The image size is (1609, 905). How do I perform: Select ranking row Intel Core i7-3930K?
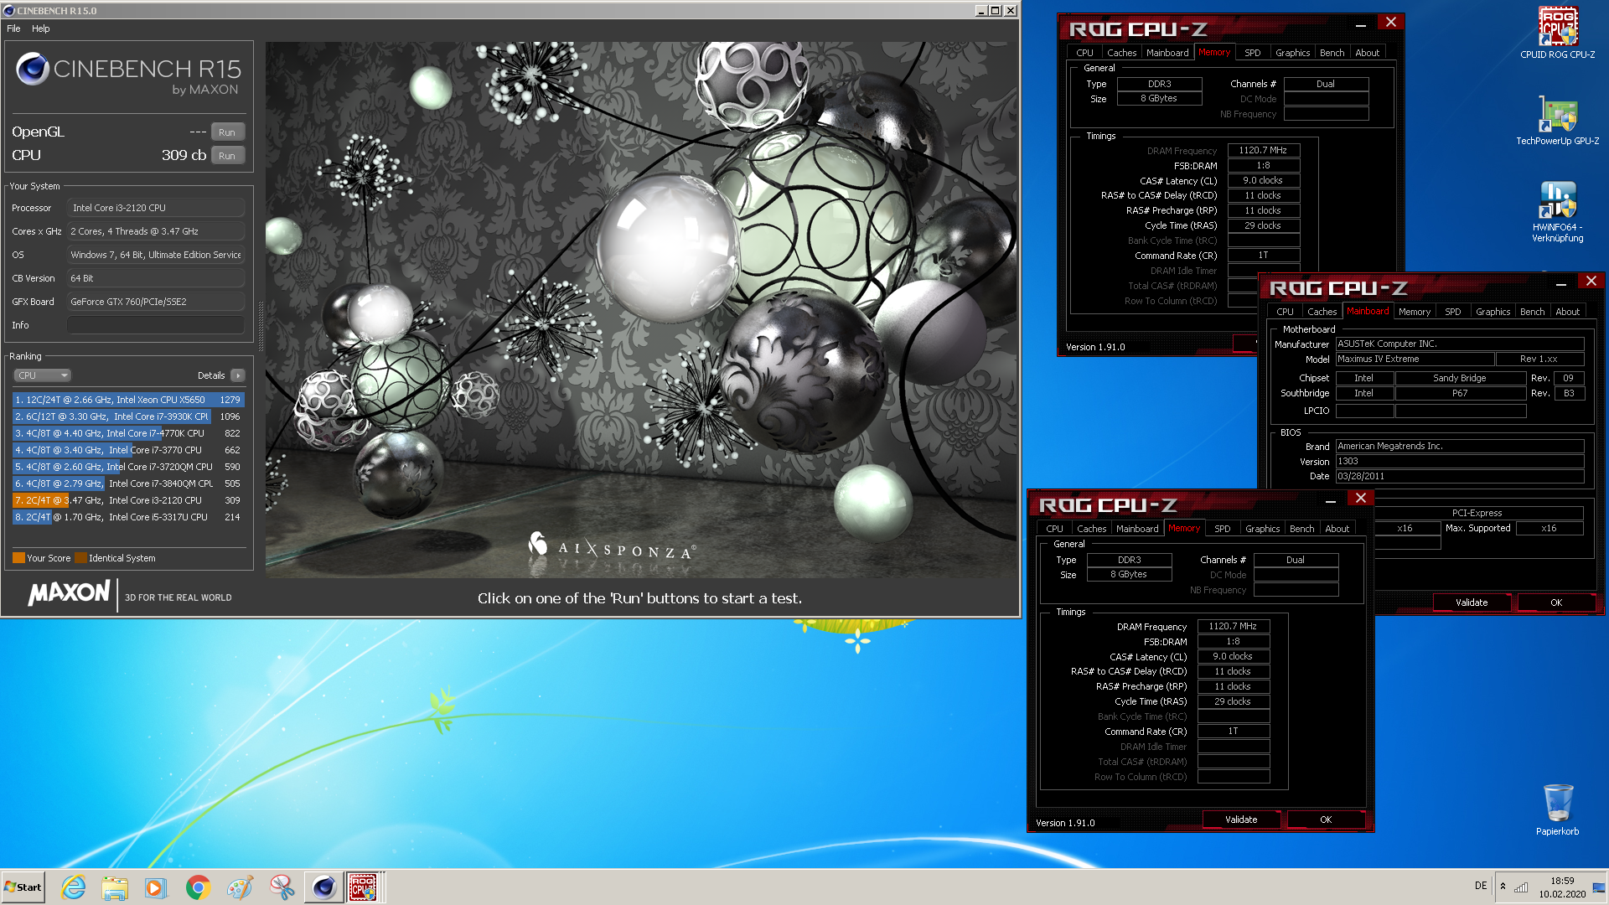[x=128, y=416]
